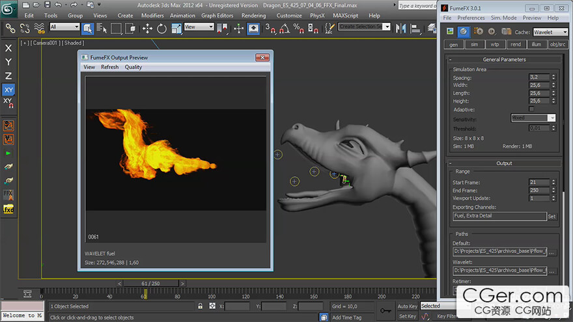
Task: Click the End Frame value field
Action: tap(539, 190)
